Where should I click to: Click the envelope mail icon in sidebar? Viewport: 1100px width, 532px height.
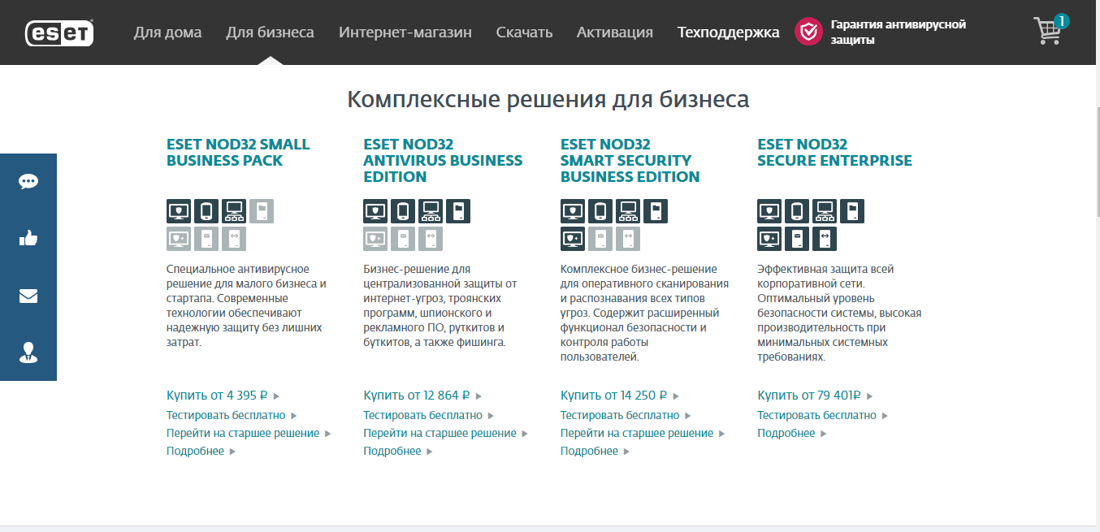pyautogui.click(x=28, y=296)
